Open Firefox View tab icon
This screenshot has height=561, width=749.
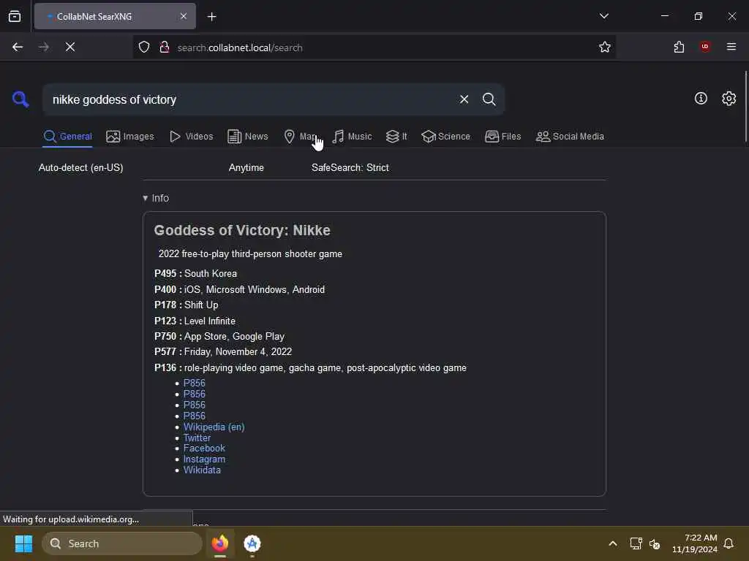(15, 16)
